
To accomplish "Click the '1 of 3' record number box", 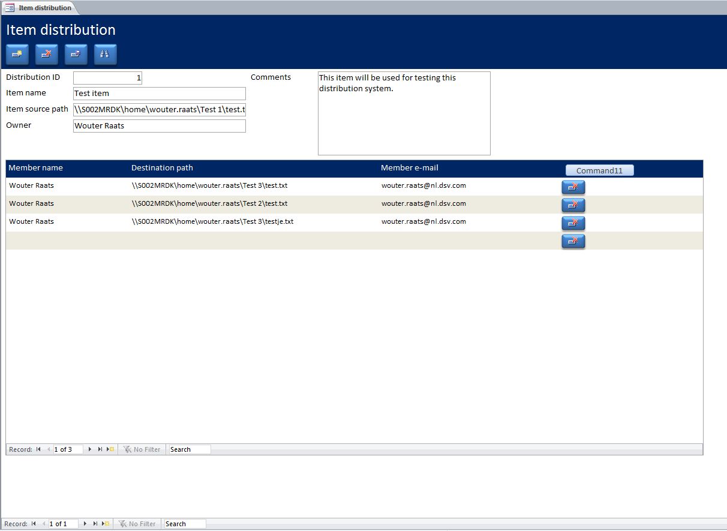I will click(68, 449).
